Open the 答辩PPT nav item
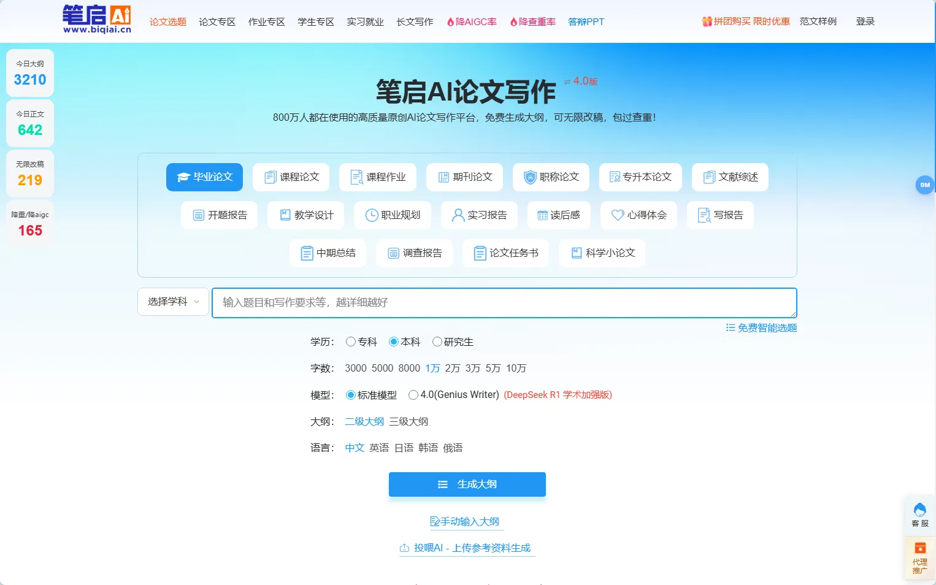Viewport: 936px width, 585px height. 586,22
